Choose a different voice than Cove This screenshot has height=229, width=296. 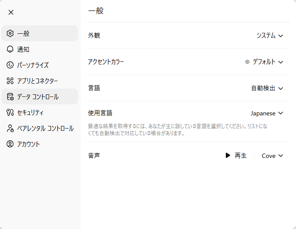pos(272,156)
